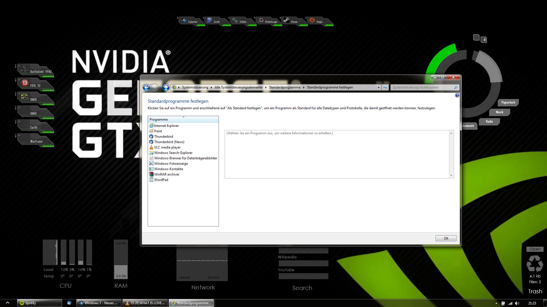Click the YouTube search input field
Viewport: 547px width, 307px height.
(303, 276)
